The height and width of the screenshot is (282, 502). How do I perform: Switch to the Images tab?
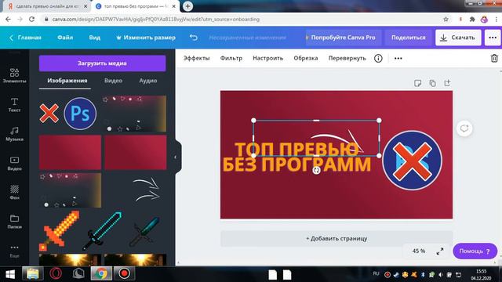point(67,81)
